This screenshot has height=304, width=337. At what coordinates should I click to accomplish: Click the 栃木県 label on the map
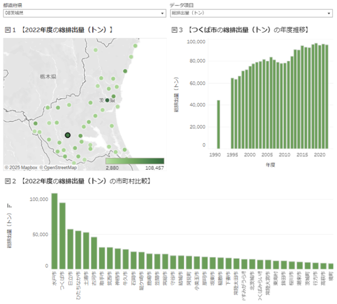tap(48, 77)
